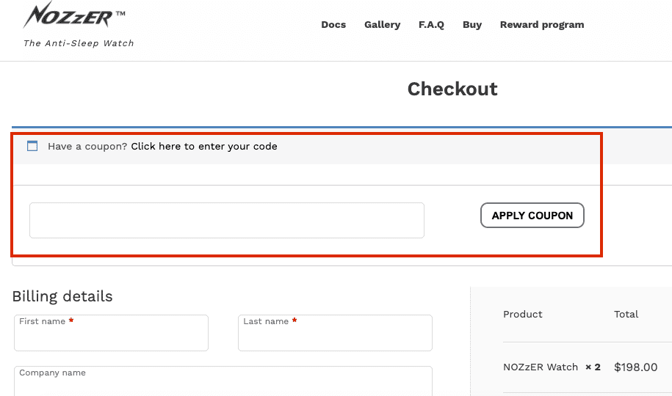This screenshot has height=396, width=672.
Task: Open the Reward program page
Action: tap(542, 25)
